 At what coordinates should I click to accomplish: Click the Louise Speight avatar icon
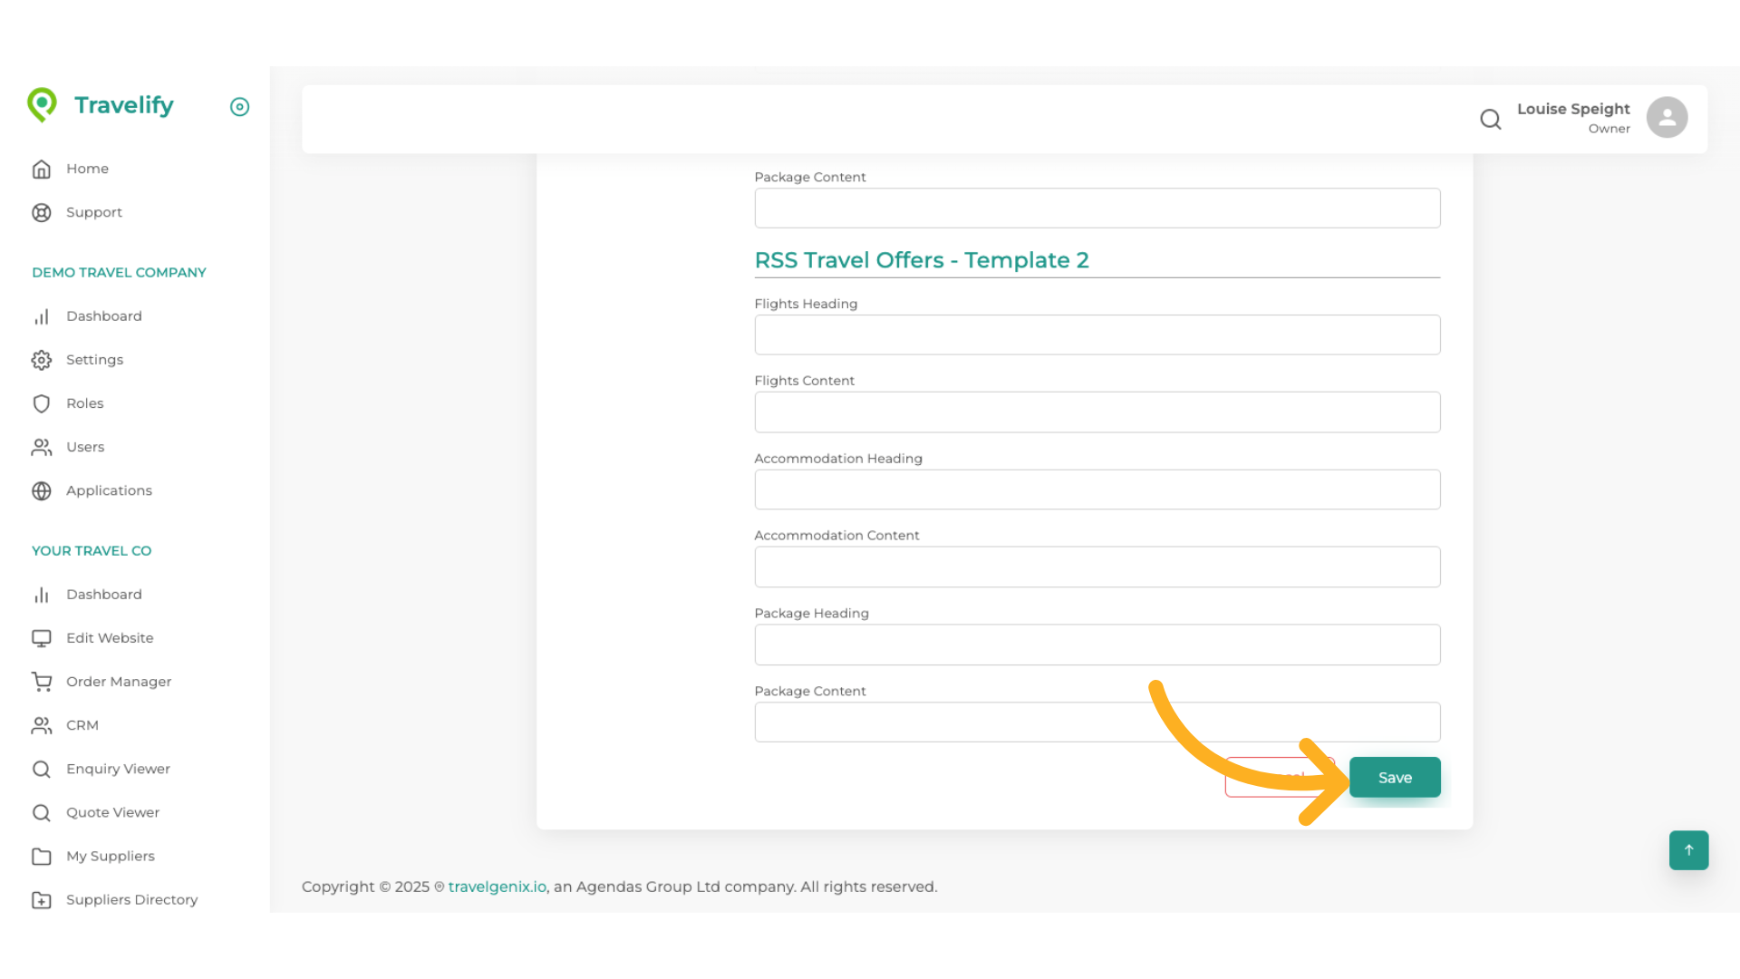point(1667,117)
